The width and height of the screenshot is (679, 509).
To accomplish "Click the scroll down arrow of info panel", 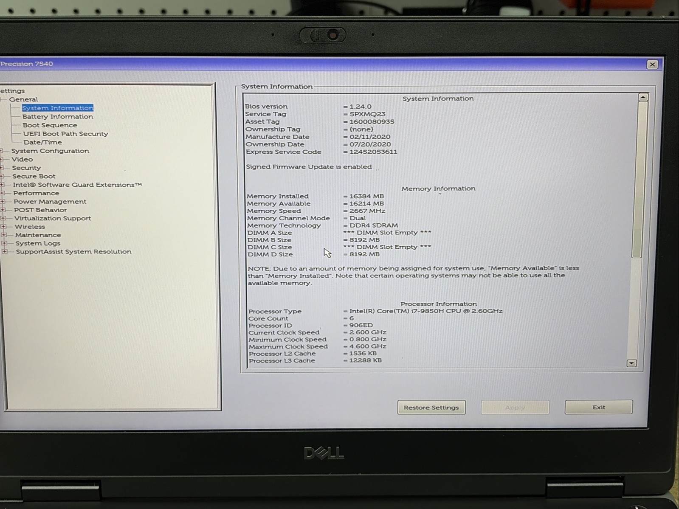I will coord(631,363).
